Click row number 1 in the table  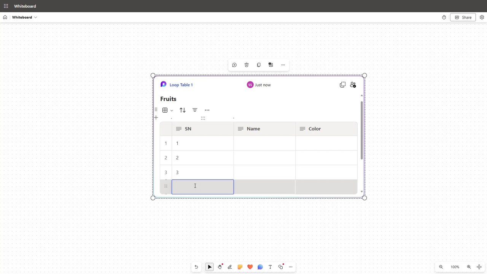(x=166, y=143)
